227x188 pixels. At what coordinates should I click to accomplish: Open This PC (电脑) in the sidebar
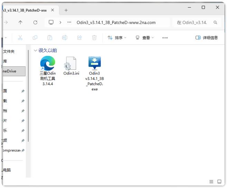point(7,170)
